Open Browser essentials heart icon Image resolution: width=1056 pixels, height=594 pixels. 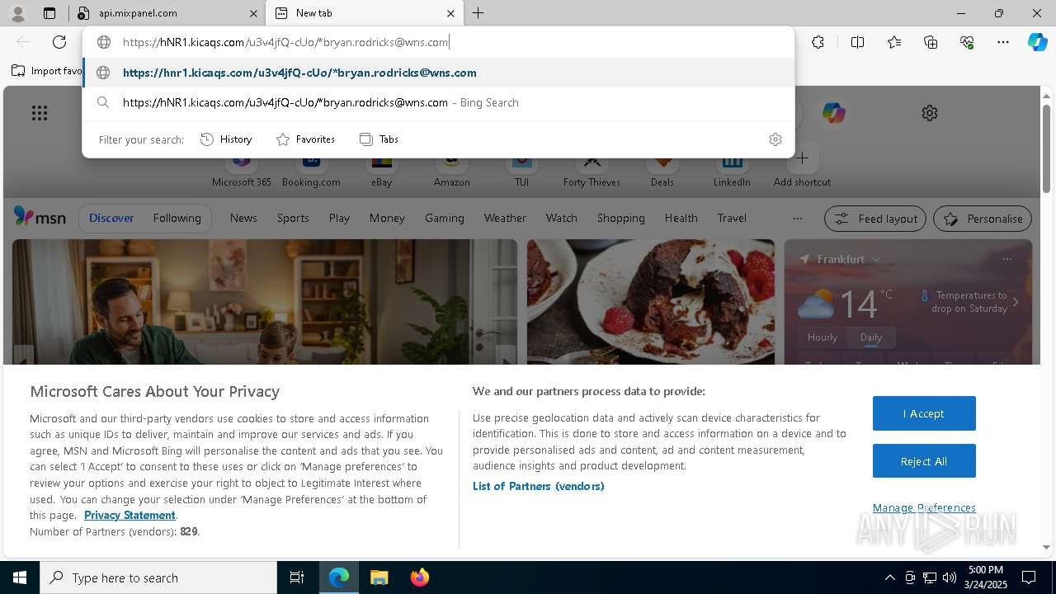point(967,42)
